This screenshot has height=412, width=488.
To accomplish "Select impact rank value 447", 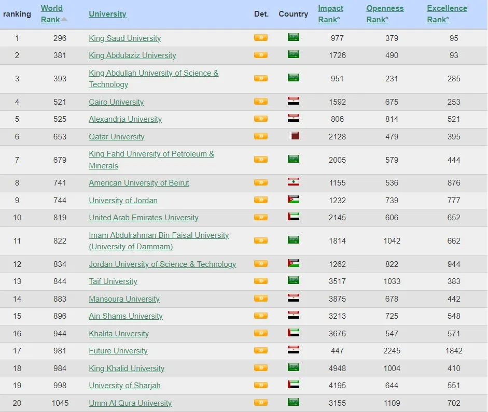I will point(337,351).
